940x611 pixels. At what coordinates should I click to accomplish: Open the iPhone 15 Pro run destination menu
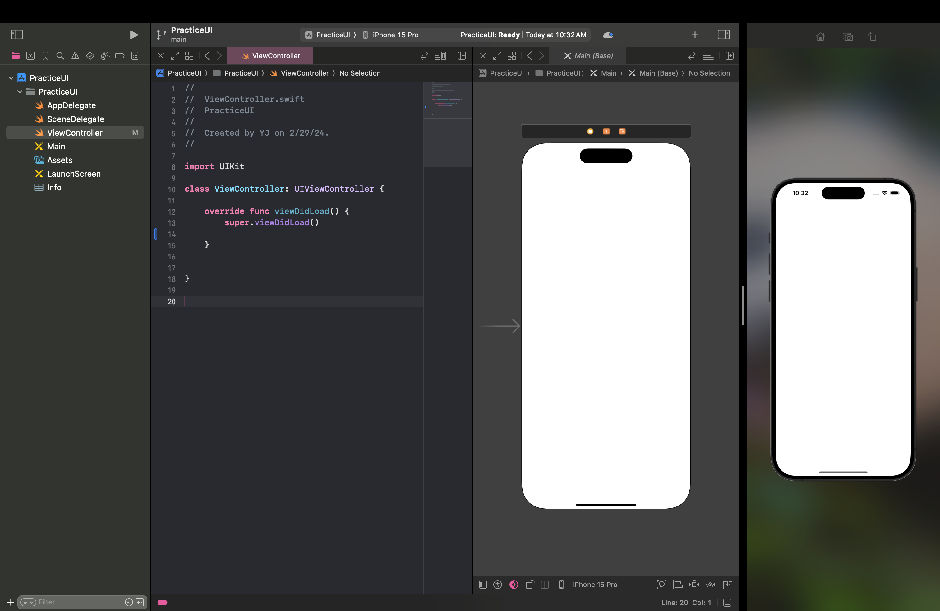click(395, 35)
